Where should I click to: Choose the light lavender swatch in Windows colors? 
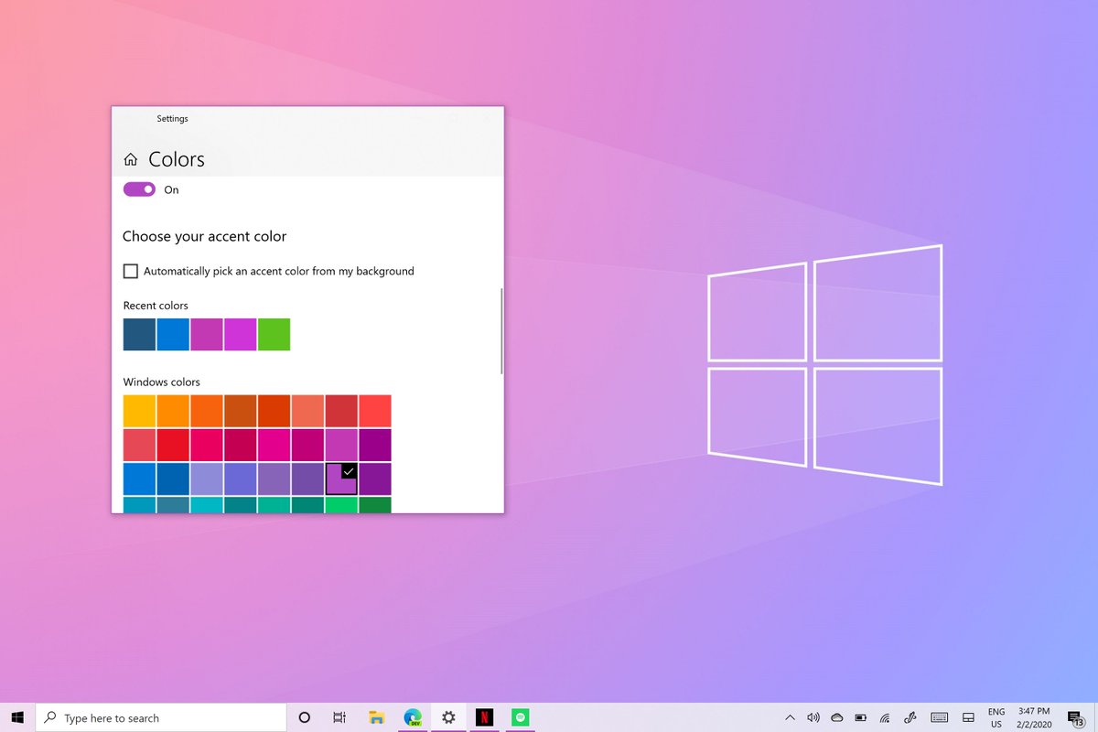(x=207, y=479)
